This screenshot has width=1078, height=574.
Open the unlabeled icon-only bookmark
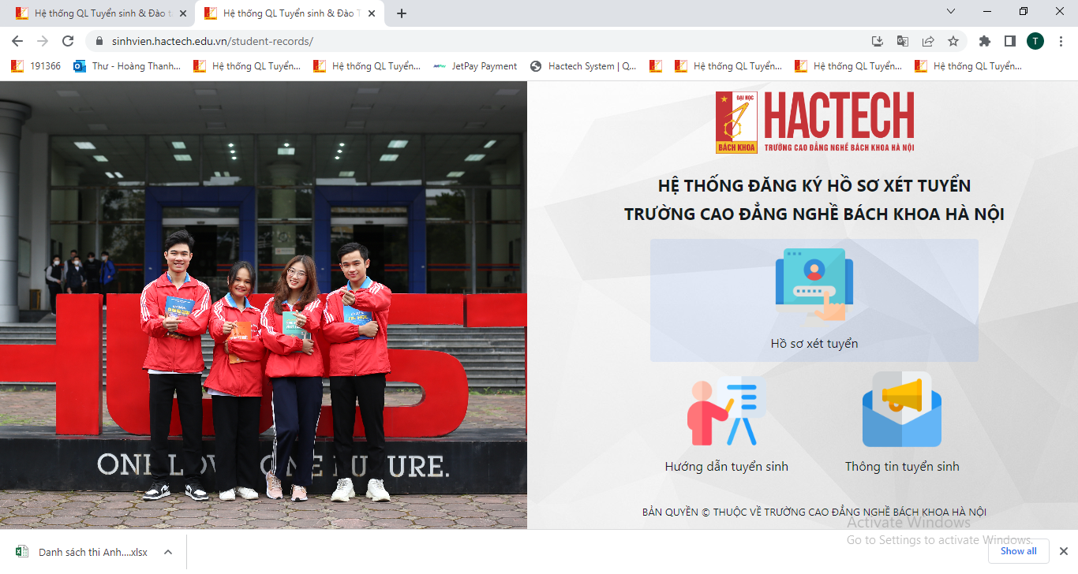656,66
